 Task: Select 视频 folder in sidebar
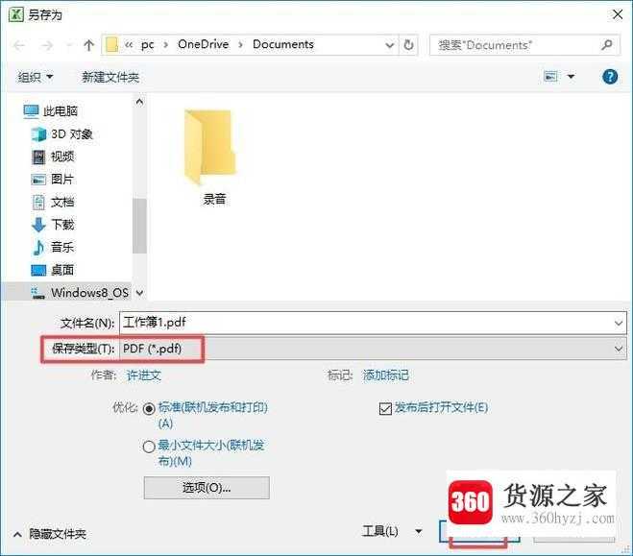pyautogui.click(x=53, y=157)
